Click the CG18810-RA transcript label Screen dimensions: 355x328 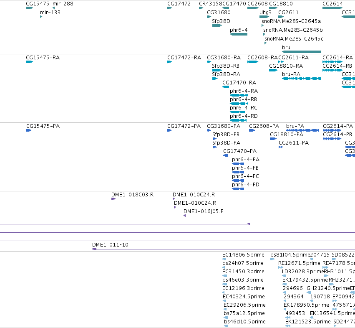coord(286,66)
